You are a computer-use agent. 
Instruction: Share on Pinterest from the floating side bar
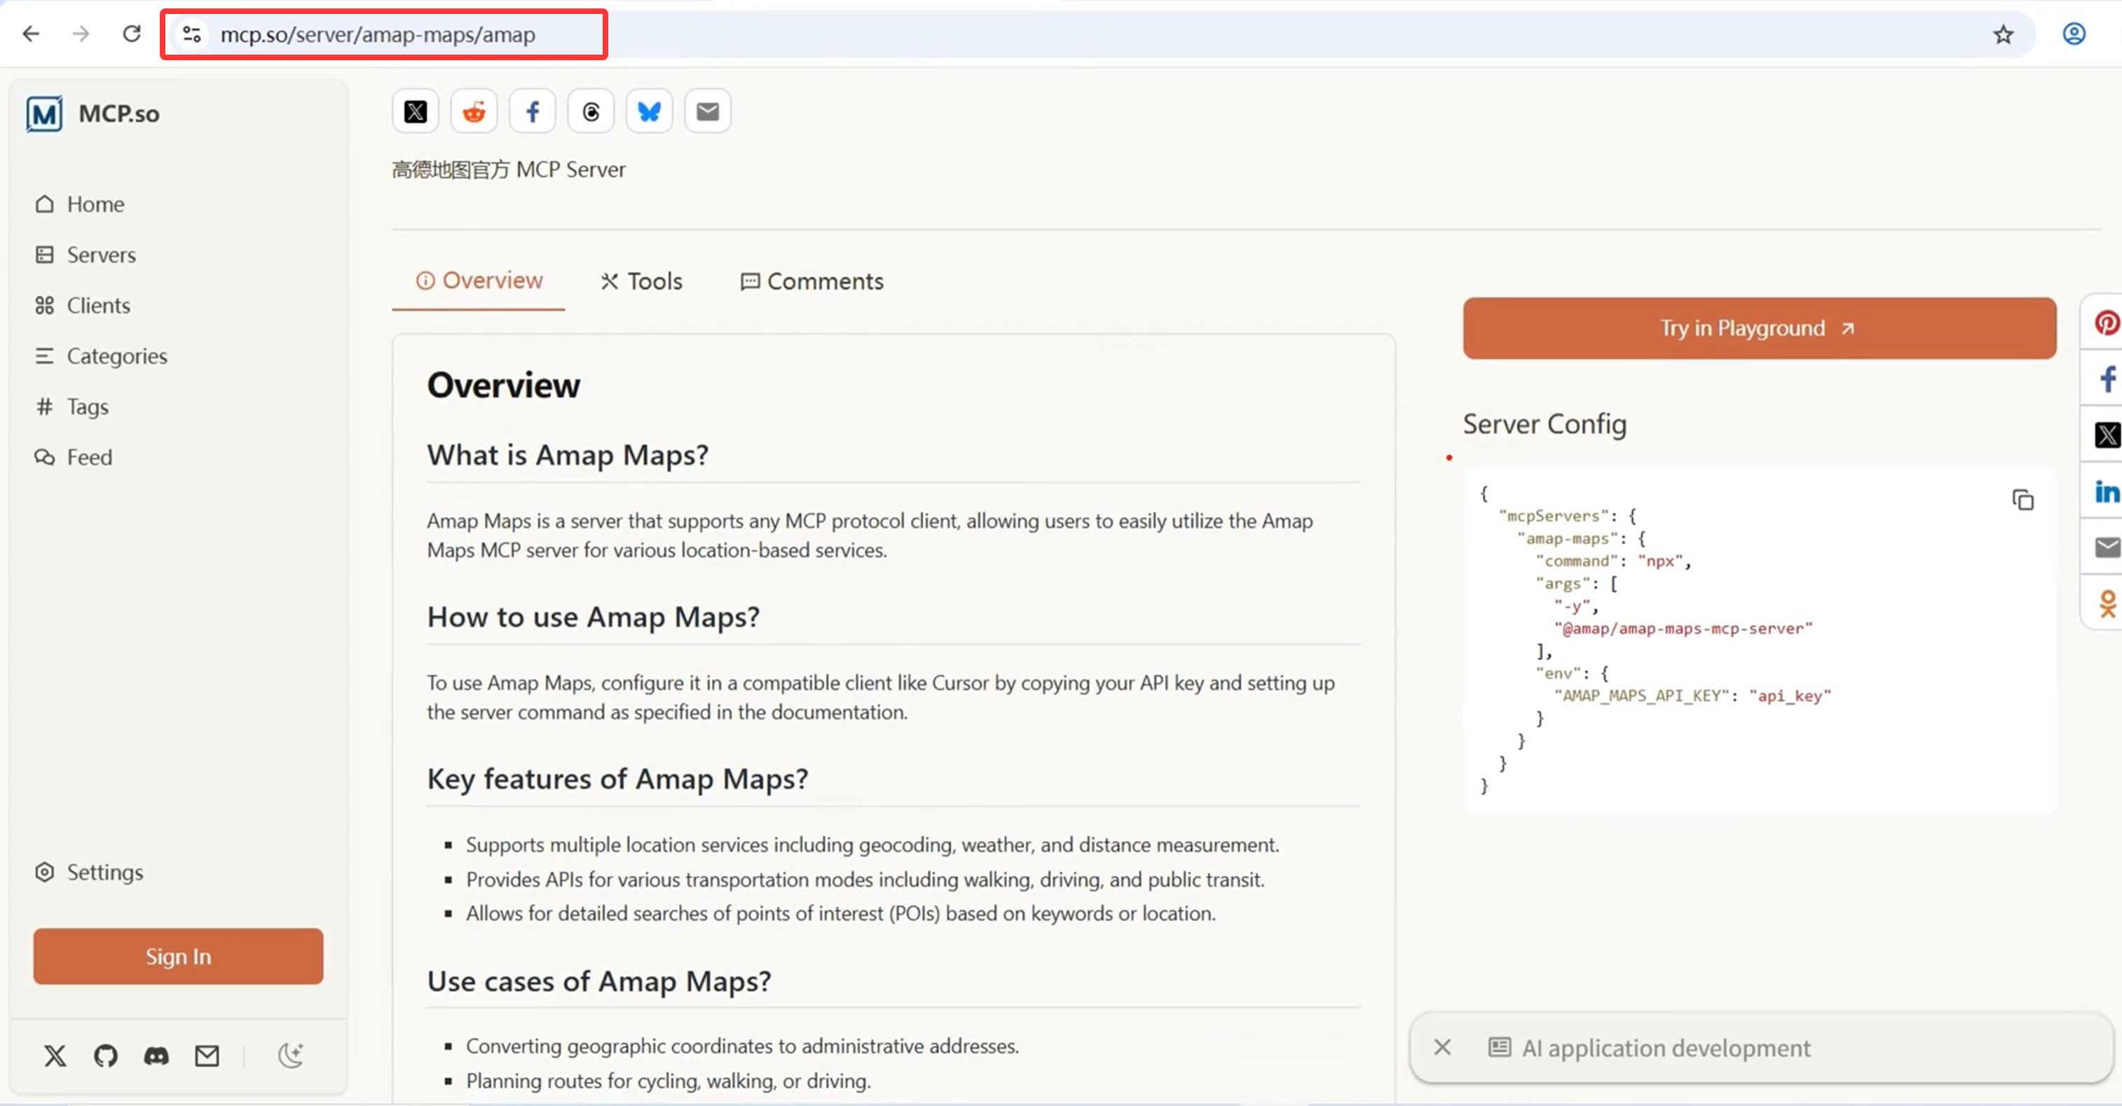(x=2107, y=322)
